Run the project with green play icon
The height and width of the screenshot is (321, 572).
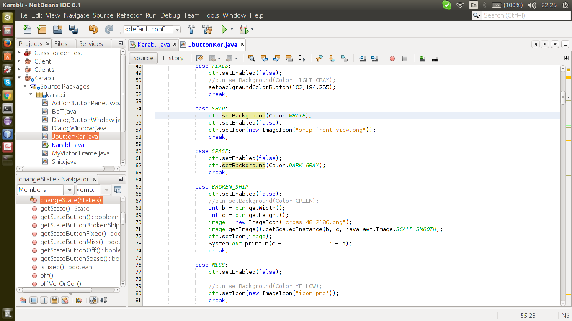click(x=224, y=30)
